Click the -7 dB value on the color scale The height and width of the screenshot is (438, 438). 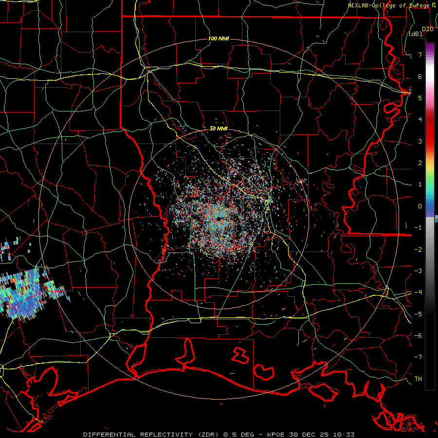click(418, 357)
